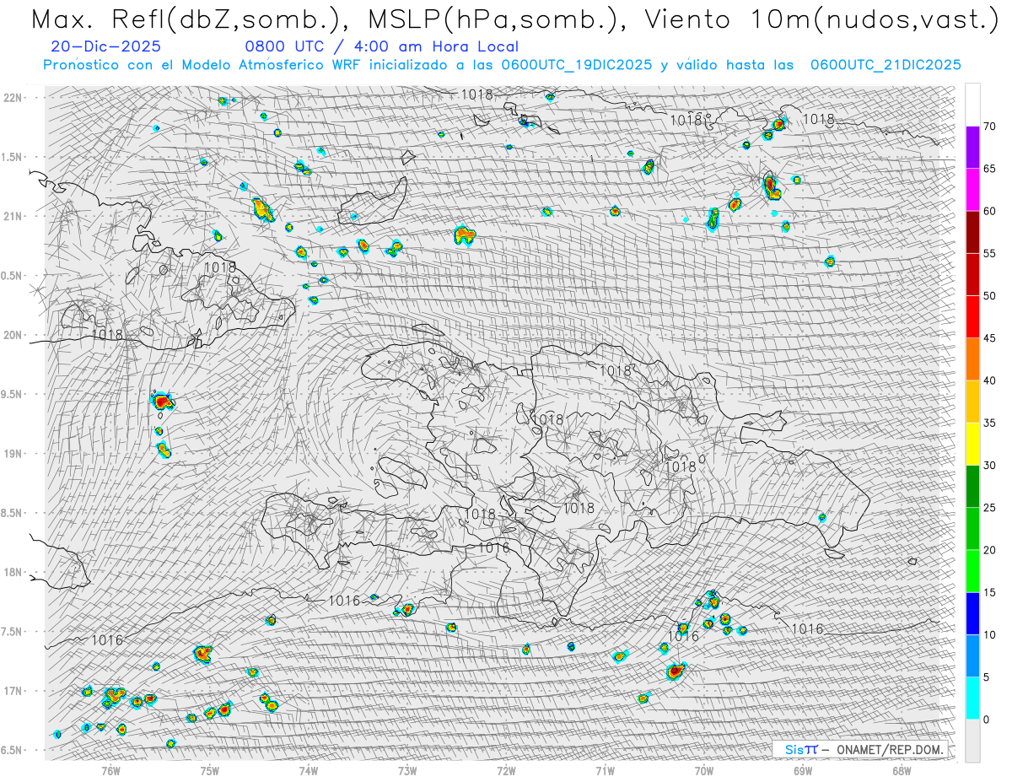The height and width of the screenshot is (782, 1012).
Task: Click the grey bottom cap of the colorbar
Action: pos(972,741)
